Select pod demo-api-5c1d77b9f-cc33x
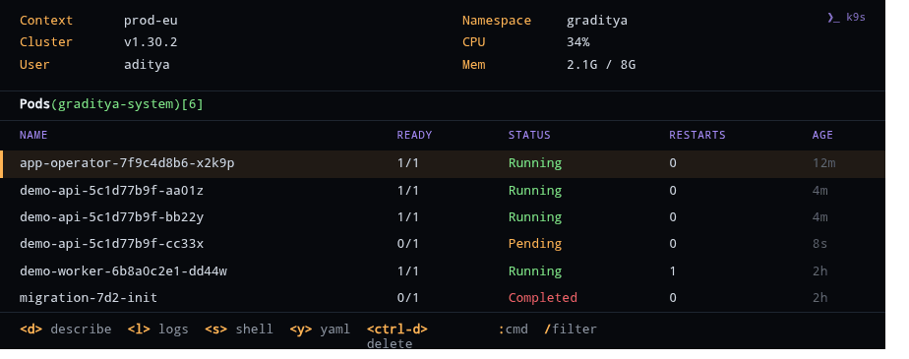This screenshot has width=909, height=359. point(443,244)
